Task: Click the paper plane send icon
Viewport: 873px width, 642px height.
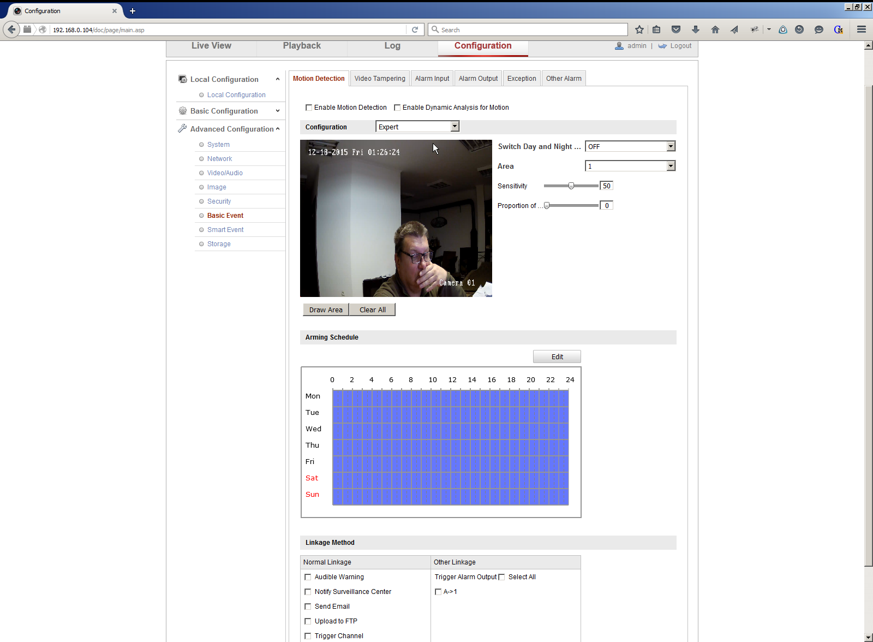Action: point(734,29)
